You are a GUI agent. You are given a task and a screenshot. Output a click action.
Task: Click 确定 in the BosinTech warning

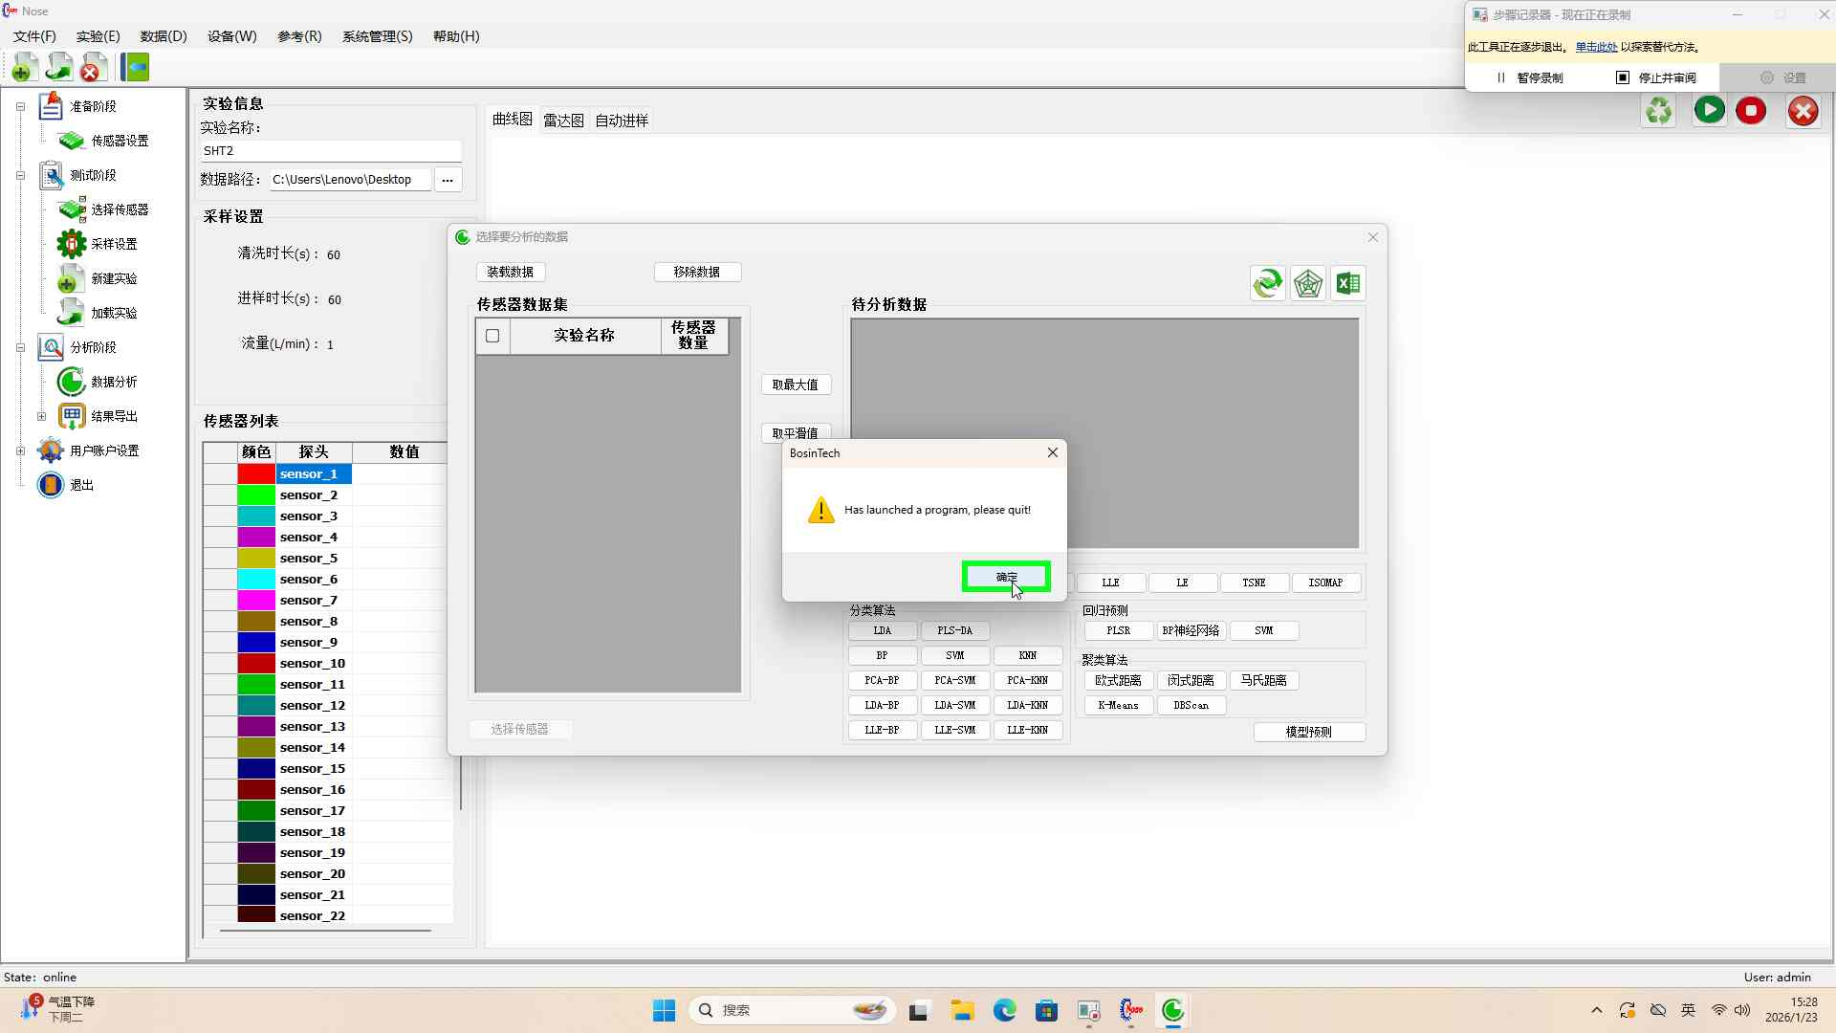(x=1006, y=577)
